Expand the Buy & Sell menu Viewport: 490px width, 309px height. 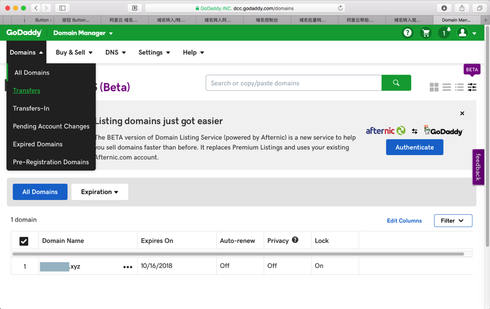coord(74,52)
